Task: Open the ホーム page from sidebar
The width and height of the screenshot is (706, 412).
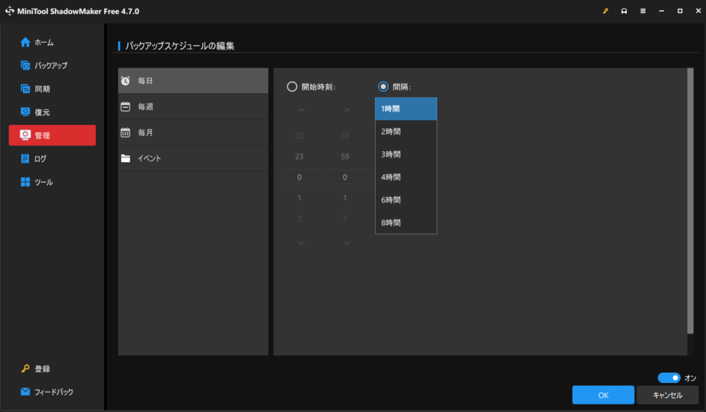Action: coord(52,42)
